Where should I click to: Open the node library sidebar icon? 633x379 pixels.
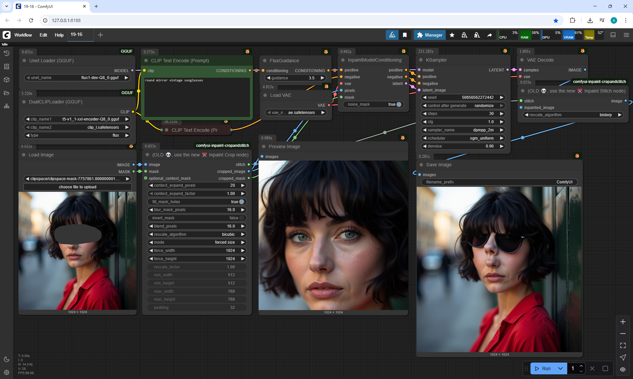click(x=7, y=67)
